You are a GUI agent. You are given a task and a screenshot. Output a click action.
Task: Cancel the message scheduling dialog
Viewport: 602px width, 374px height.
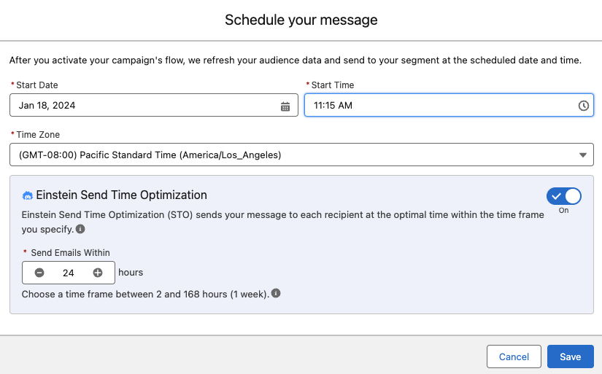point(514,357)
